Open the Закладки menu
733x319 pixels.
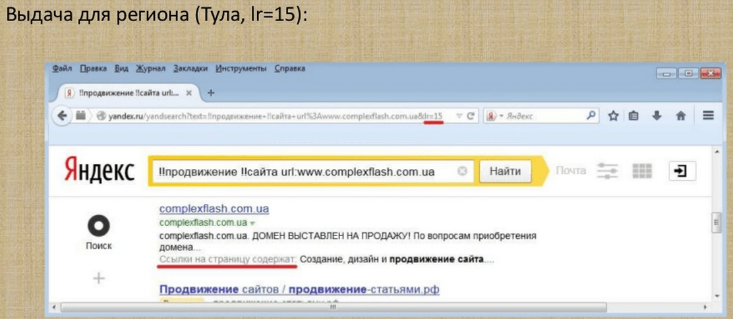(191, 69)
